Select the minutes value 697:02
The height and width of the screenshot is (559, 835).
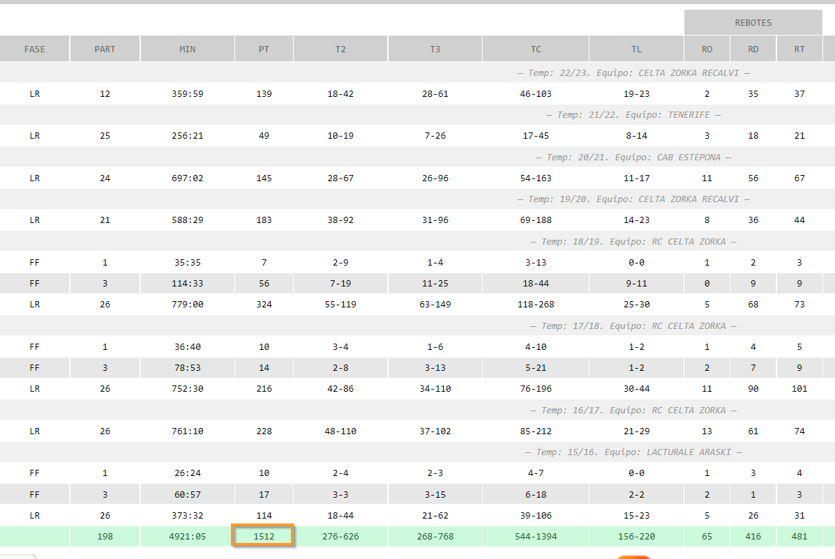pos(188,178)
